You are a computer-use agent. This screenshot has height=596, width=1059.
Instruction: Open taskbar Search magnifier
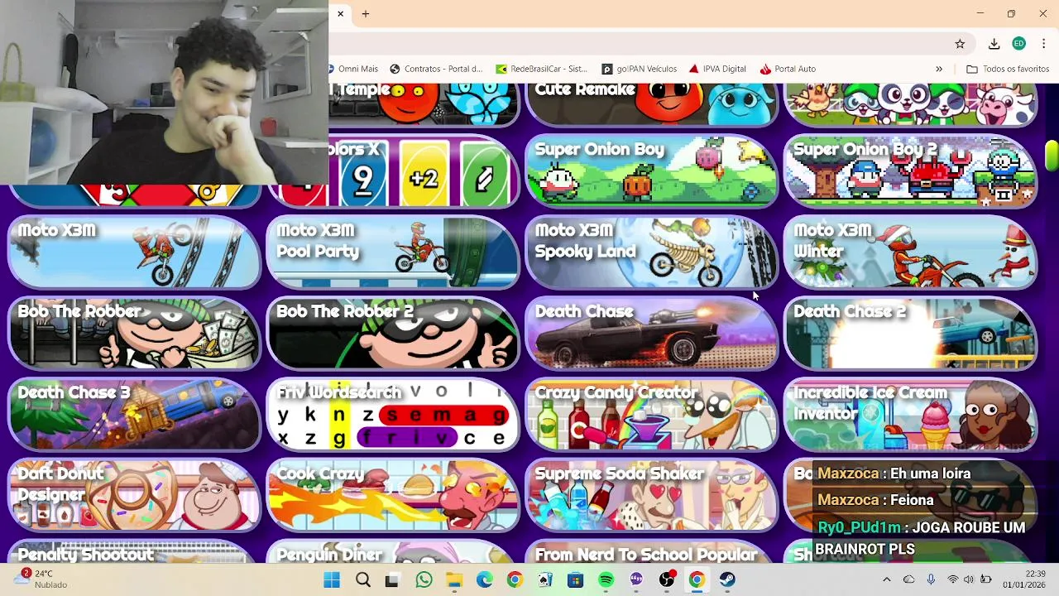pyautogui.click(x=362, y=579)
